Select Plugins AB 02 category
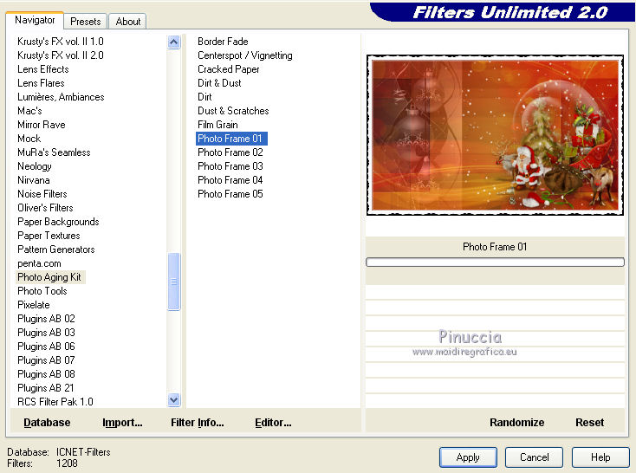This screenshot has height=473, width=636. tap(46, 319)
